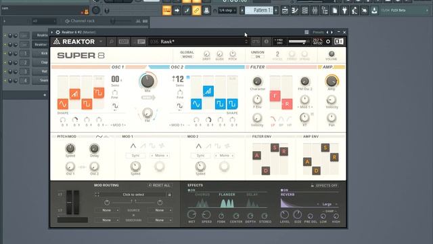Image resolution: width=433 pixels, height=244 pixels.
Task: Open the 1/4 step snap dropdown
Action: 227,11
